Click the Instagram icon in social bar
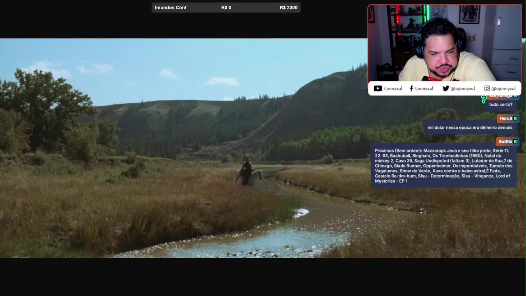The height and width of the screenshot is (296, 526). tap(487, 88)
